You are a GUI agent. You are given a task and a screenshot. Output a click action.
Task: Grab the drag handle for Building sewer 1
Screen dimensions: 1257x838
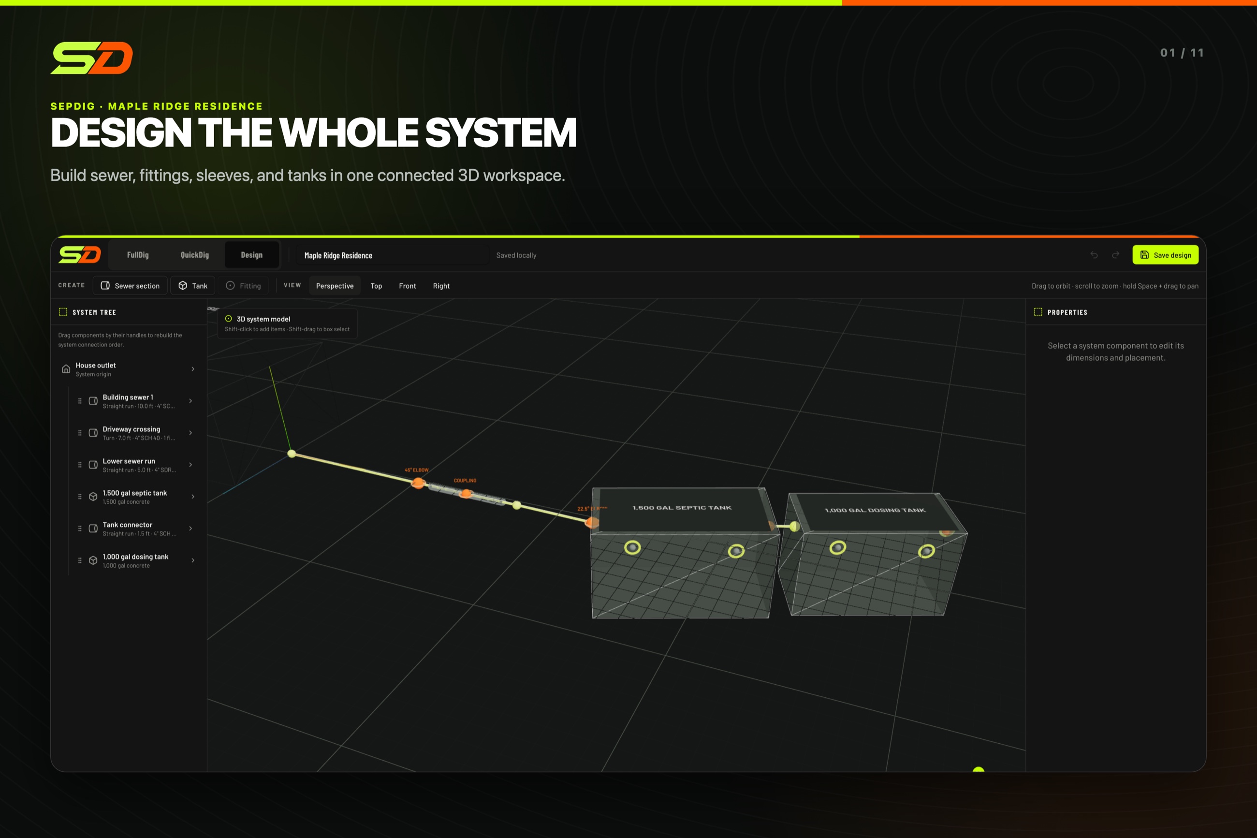click(80, 401)
